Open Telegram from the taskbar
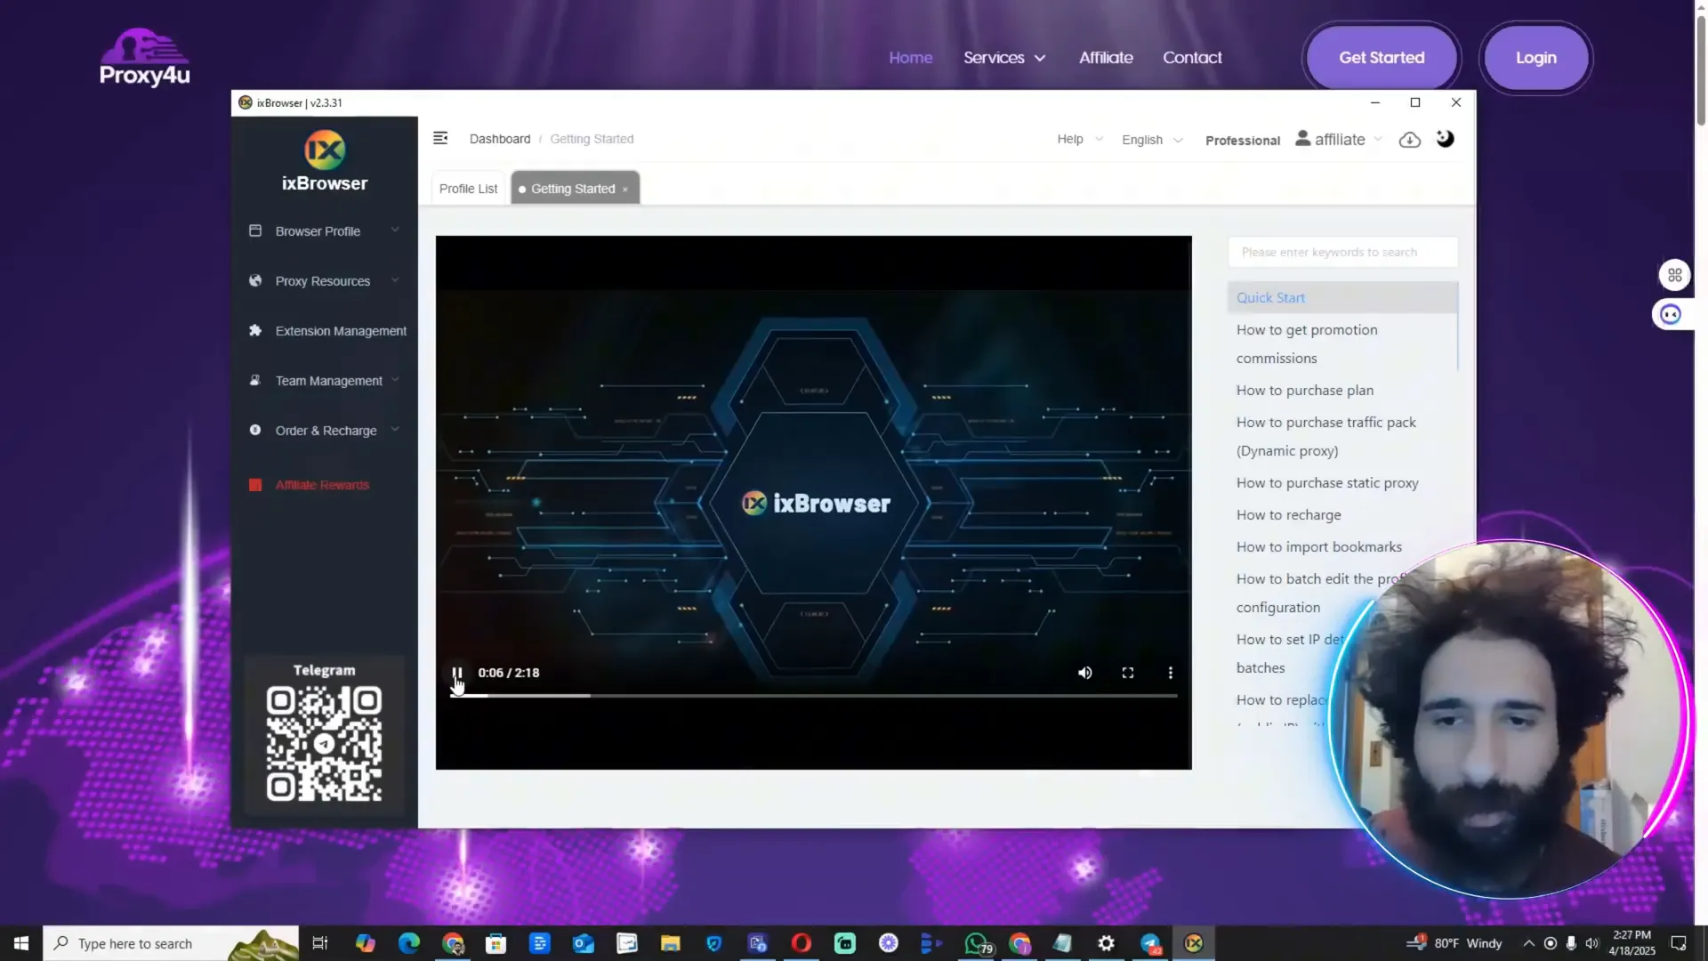The image size is (1708, 961). coord(1150,943)
